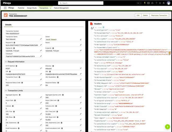Edit the Request Id pencil icon

[41, 45]
